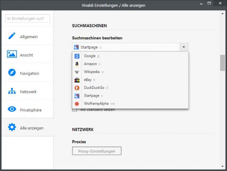The width and height of the screenshot is (227, 171).
Task: Choose Amazon from search engine list
Action: pos(130,64)
